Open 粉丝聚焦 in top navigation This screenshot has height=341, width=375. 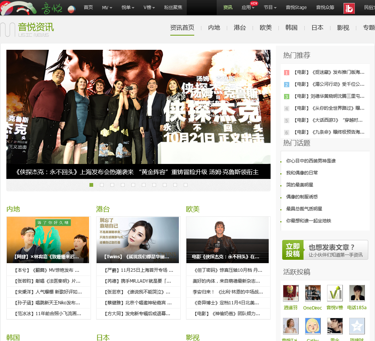coord(173,7)
